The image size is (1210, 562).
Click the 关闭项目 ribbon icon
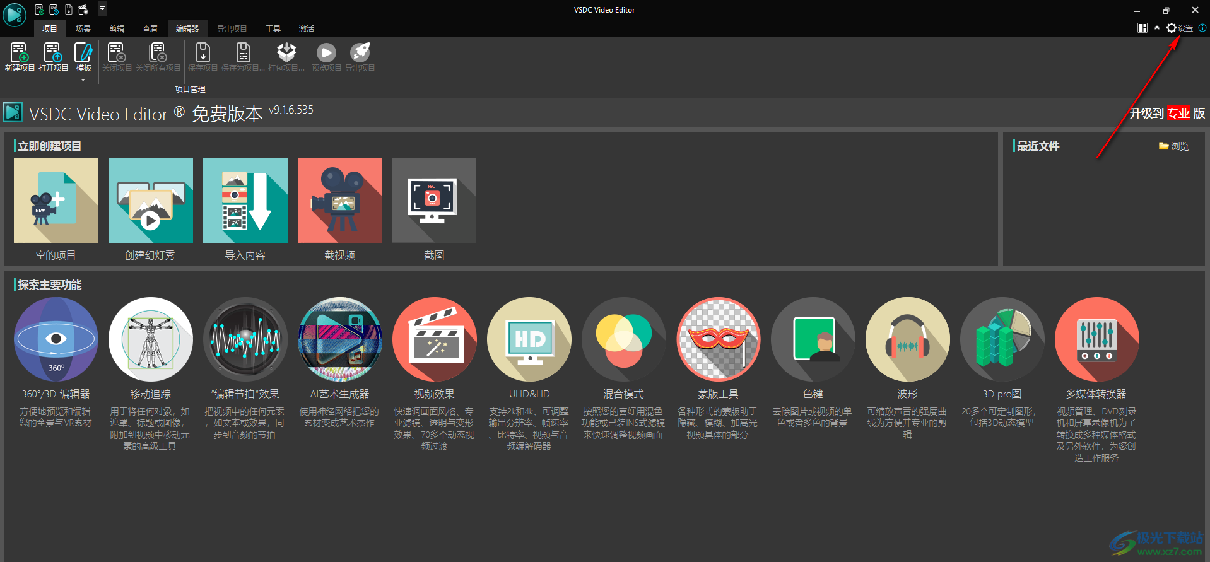point(117,52)
